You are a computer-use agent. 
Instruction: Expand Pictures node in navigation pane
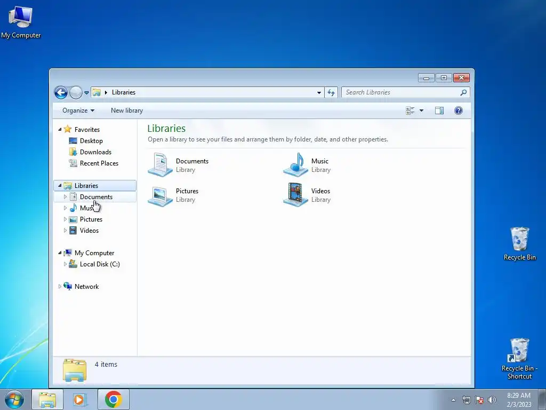[x=65, y=219]
